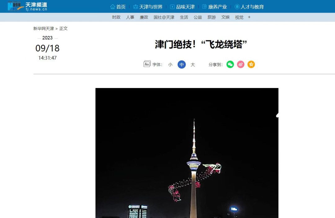Set font size to 大
335x218 pixels.
tap(193, 65)
